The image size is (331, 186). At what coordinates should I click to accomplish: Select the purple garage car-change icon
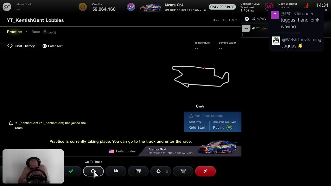(x=131, y=7)
